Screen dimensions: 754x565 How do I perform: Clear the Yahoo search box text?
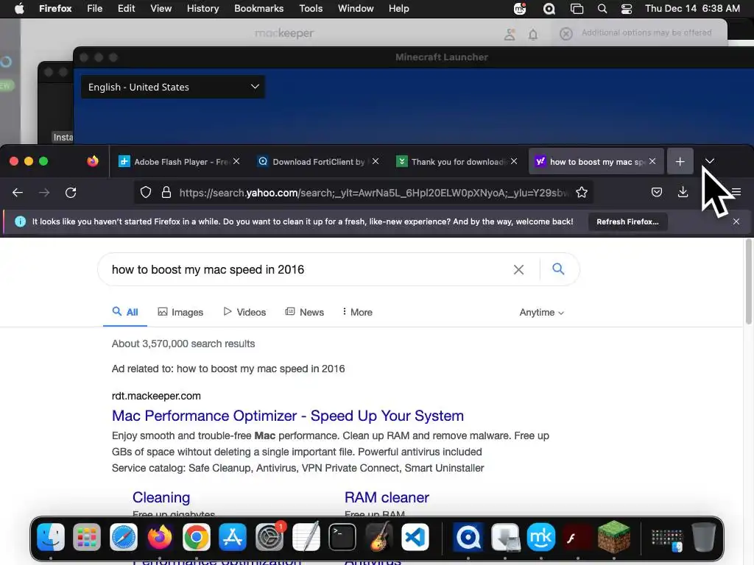tap(518, 269)
